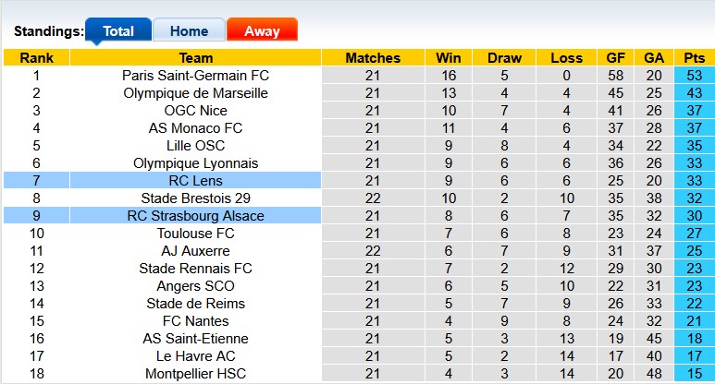Click the highlighted RC Strasbourg Alsace row
Viewport: 715px width, 384px height.
coord(195,216)
